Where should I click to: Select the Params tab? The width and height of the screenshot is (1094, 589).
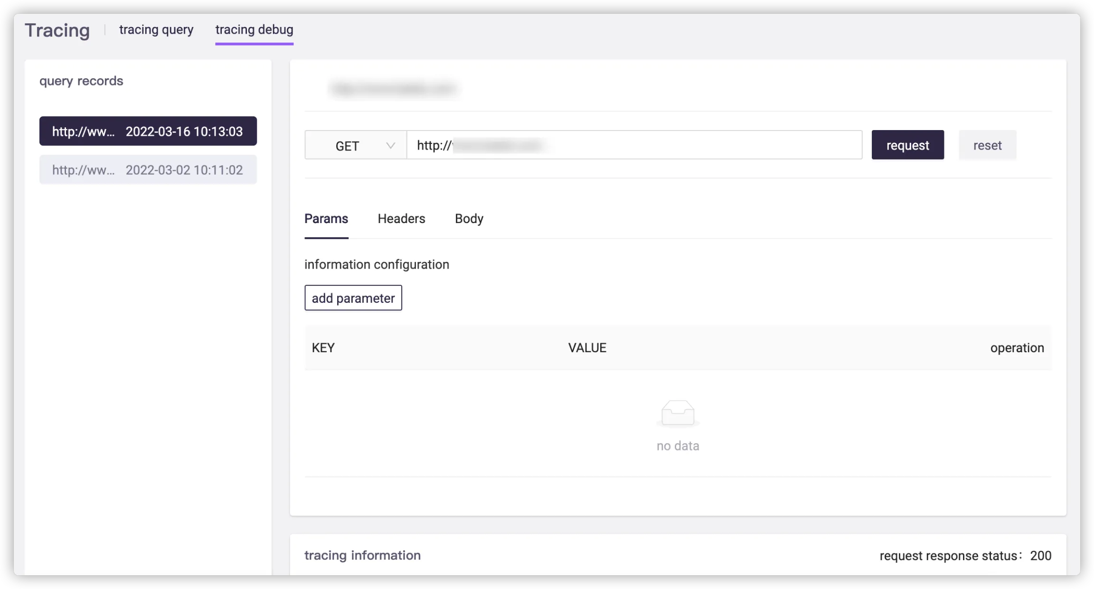point(326,219)
